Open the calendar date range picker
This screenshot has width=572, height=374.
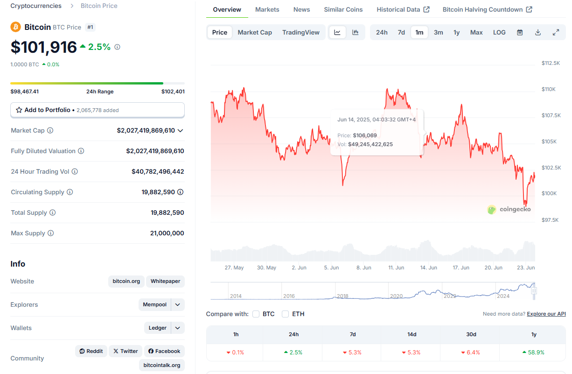[520, 32]
